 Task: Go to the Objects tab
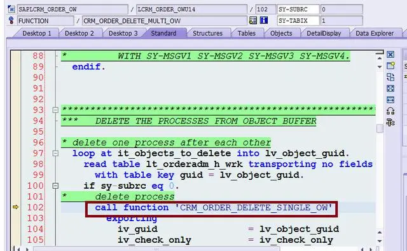click(281, 33)
